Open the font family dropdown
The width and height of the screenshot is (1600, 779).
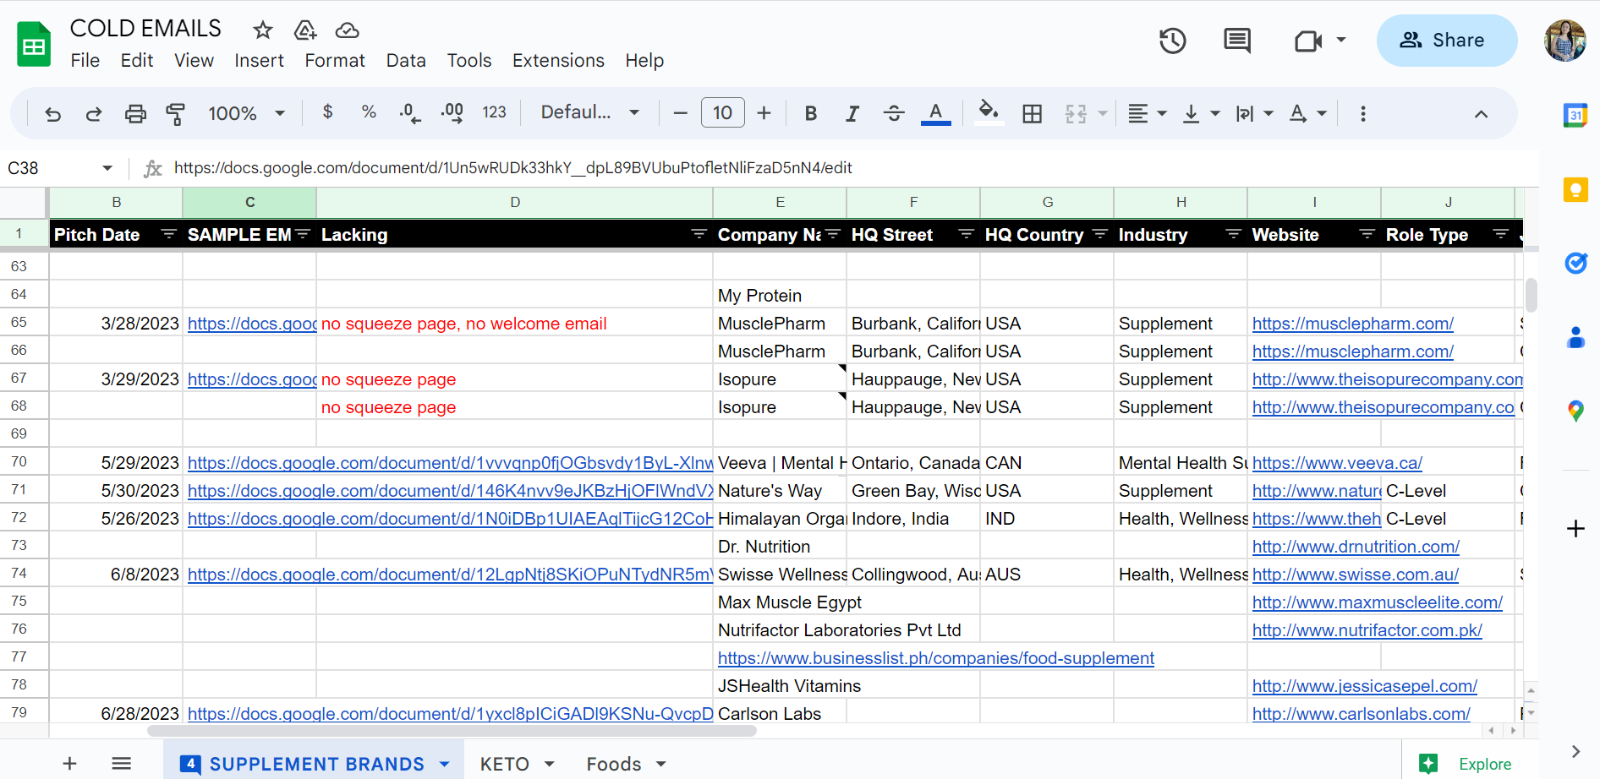point(590,112)
